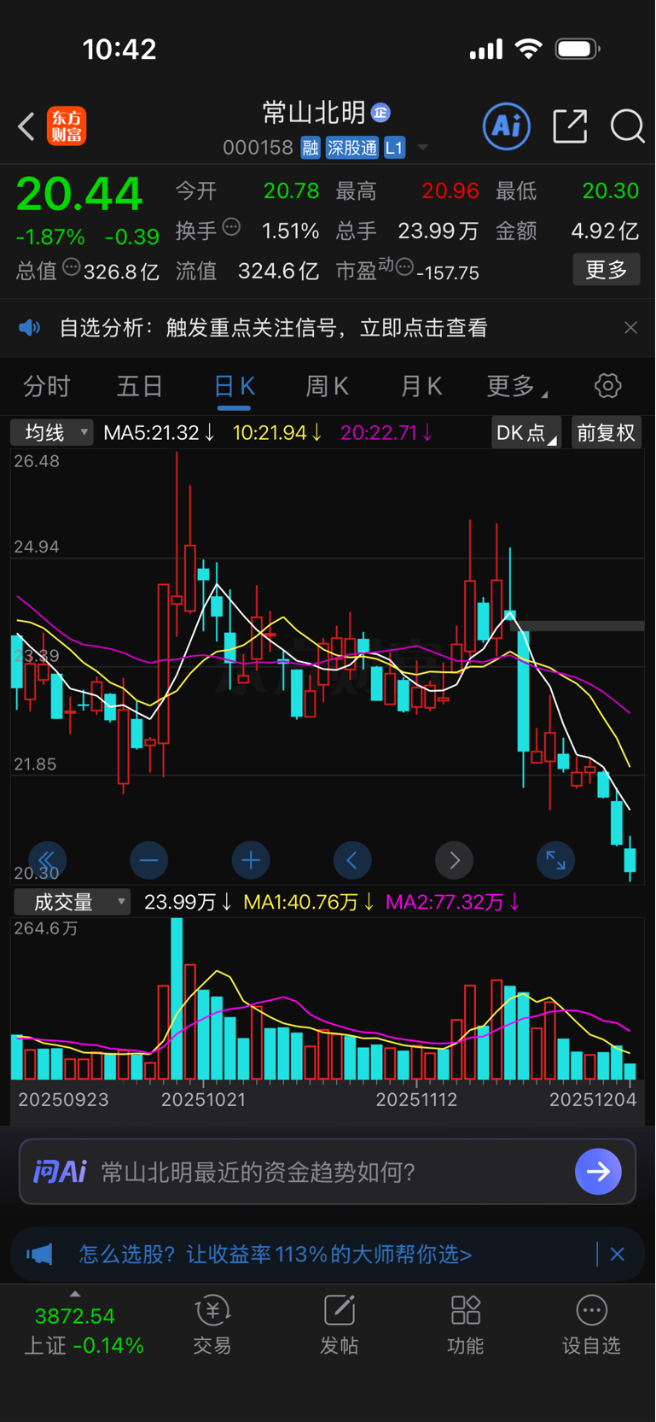This screenshot has width=656, height=1422.
Task: Tap the MA2:77.32万 volume value
Action: [453, 903]
